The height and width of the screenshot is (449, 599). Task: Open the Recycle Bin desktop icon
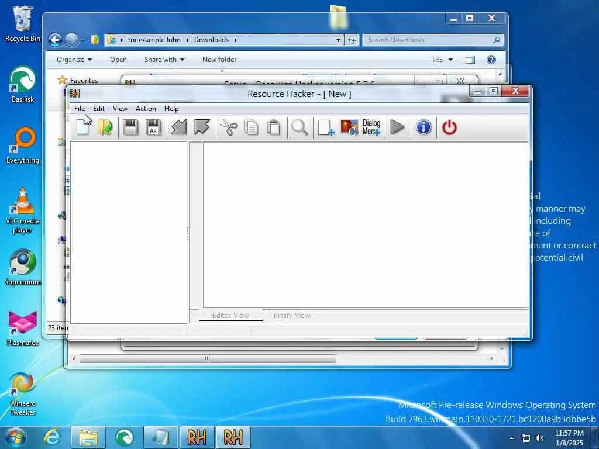(x=23, y=23)
